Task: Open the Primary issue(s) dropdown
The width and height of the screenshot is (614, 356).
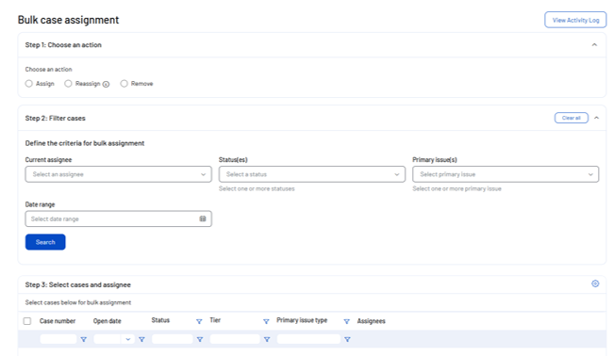Action: [506, 174]
